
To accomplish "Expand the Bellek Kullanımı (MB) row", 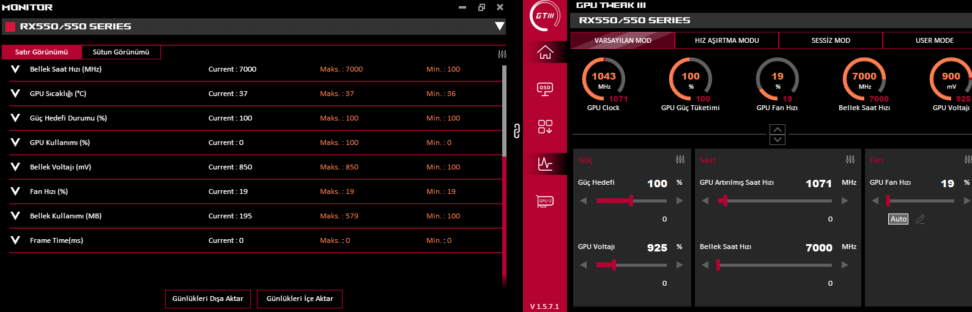I will 15,216.
